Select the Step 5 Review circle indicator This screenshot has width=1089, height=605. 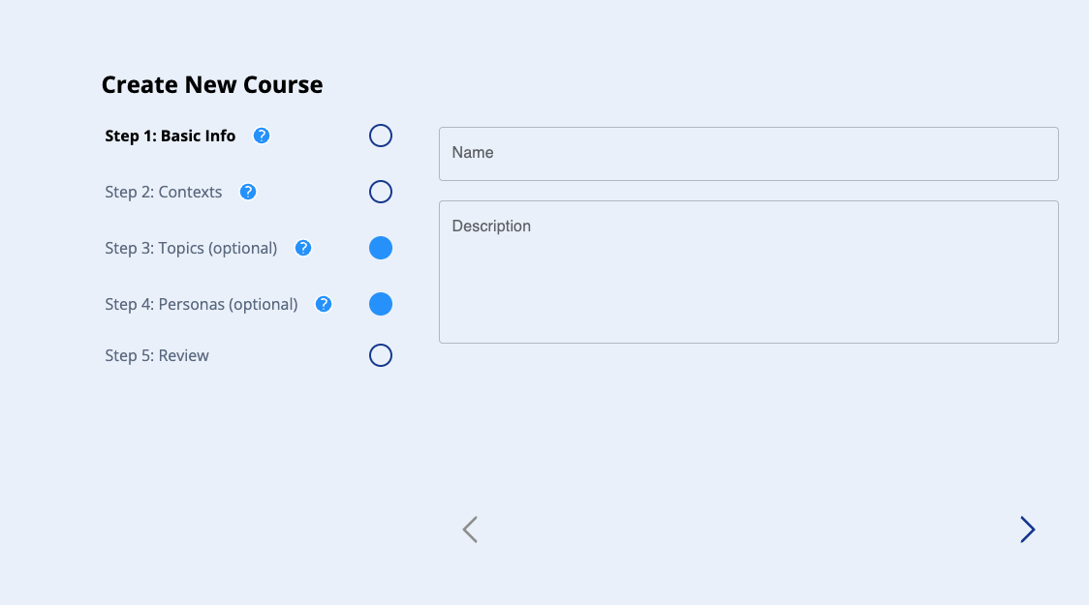click(x=381, y=355)
